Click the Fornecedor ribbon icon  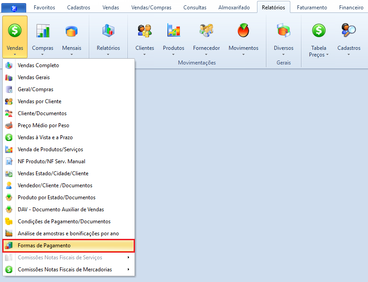pos(206,31)
